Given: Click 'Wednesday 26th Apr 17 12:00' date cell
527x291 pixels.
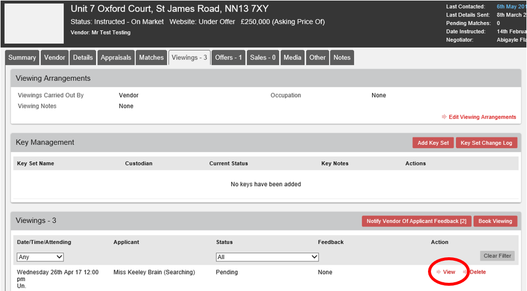Looking at the screenshot, I should point(58,272).
